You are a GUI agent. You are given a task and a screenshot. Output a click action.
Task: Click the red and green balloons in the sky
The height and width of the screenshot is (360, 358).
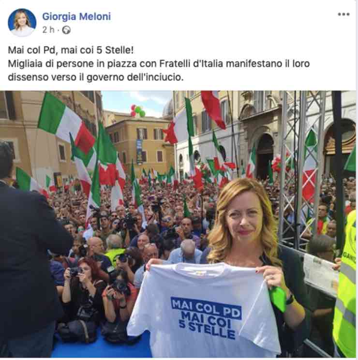point(137,110)
